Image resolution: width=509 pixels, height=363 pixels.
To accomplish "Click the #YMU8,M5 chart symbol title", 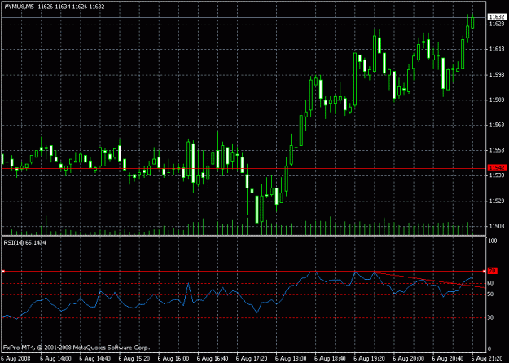I will [20, 7].
